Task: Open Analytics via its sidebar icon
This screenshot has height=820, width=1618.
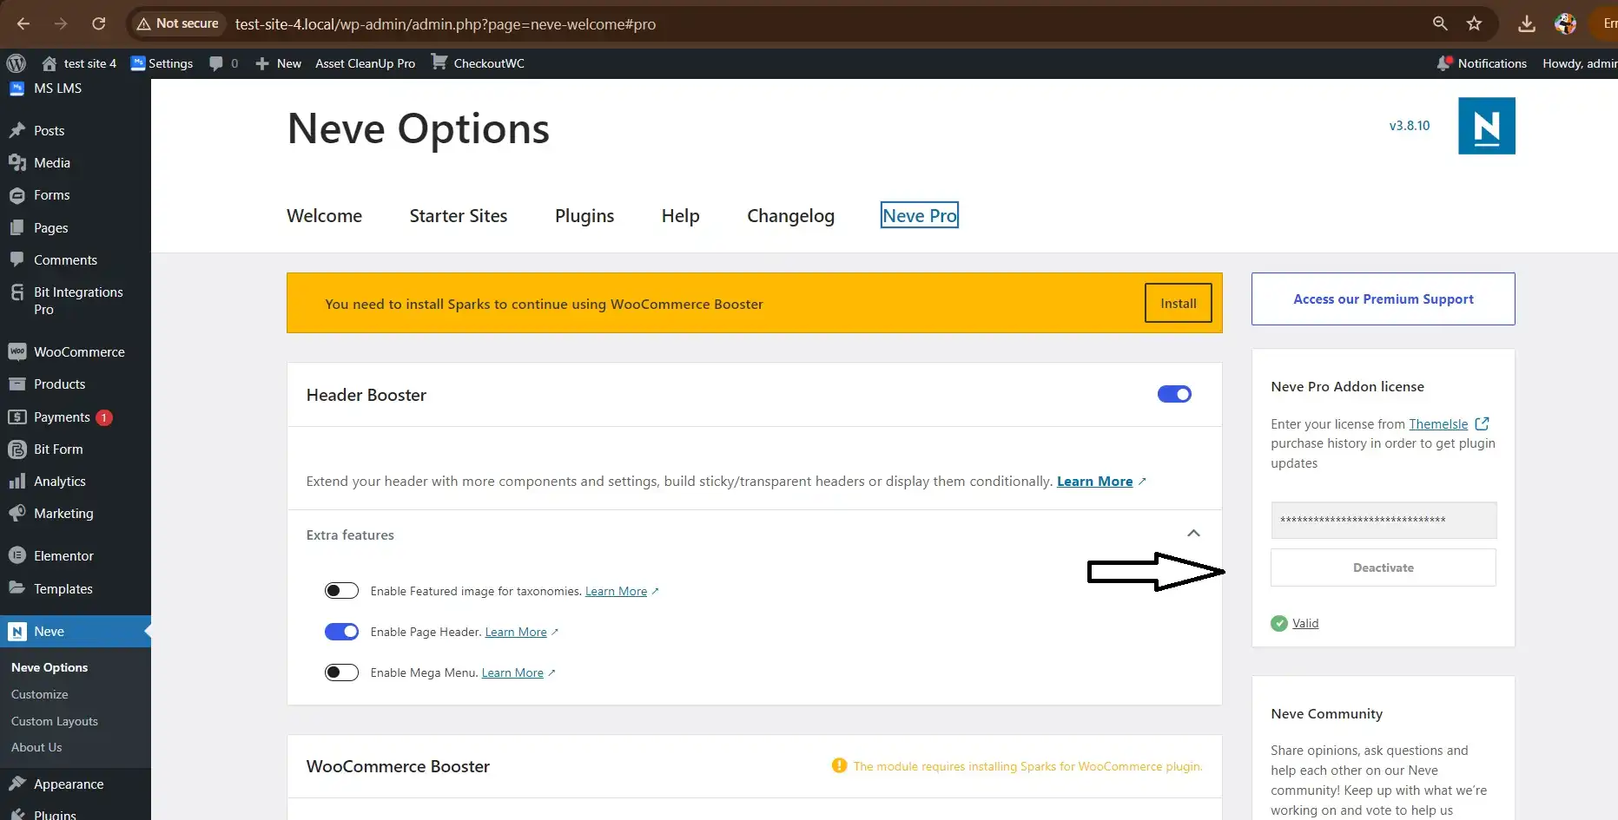Action: pos(19,481)
